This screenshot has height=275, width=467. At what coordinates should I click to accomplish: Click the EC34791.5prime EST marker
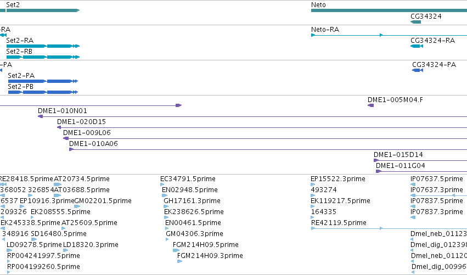[162, 184]
